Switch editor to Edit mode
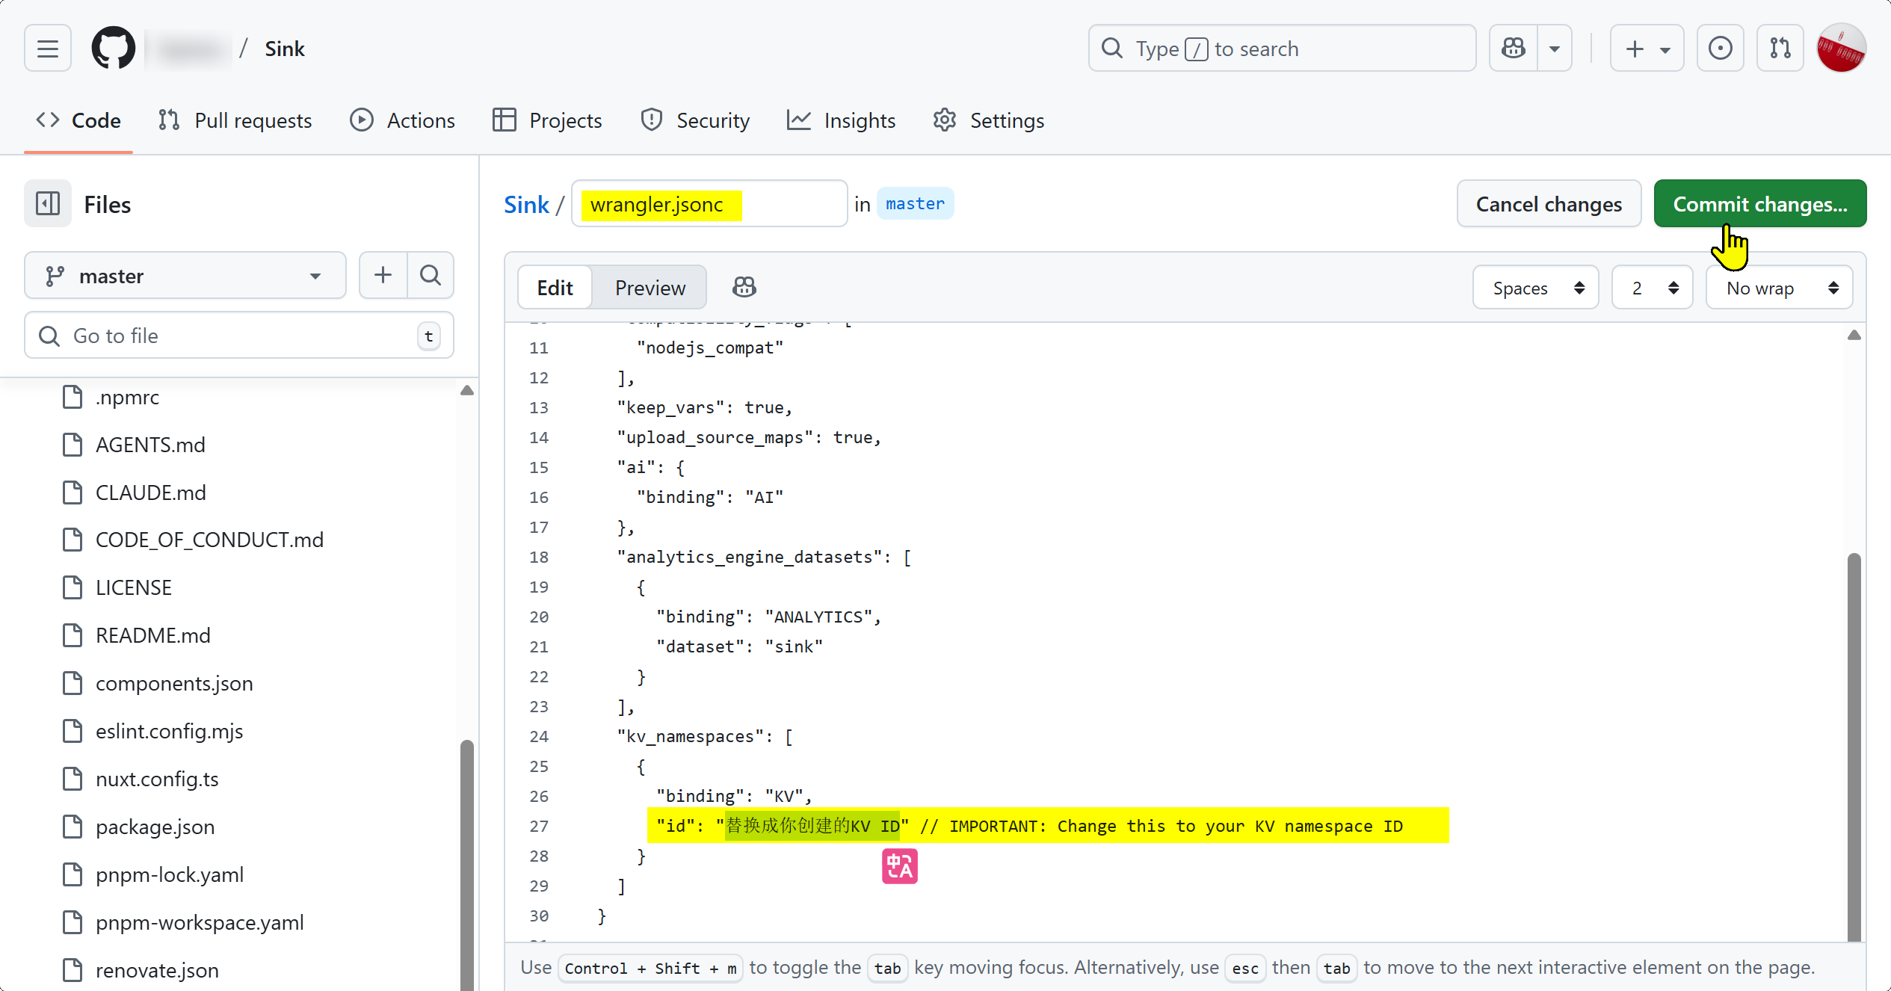Viewport: 1891px width, 991px height. click(x=555, y=288)
